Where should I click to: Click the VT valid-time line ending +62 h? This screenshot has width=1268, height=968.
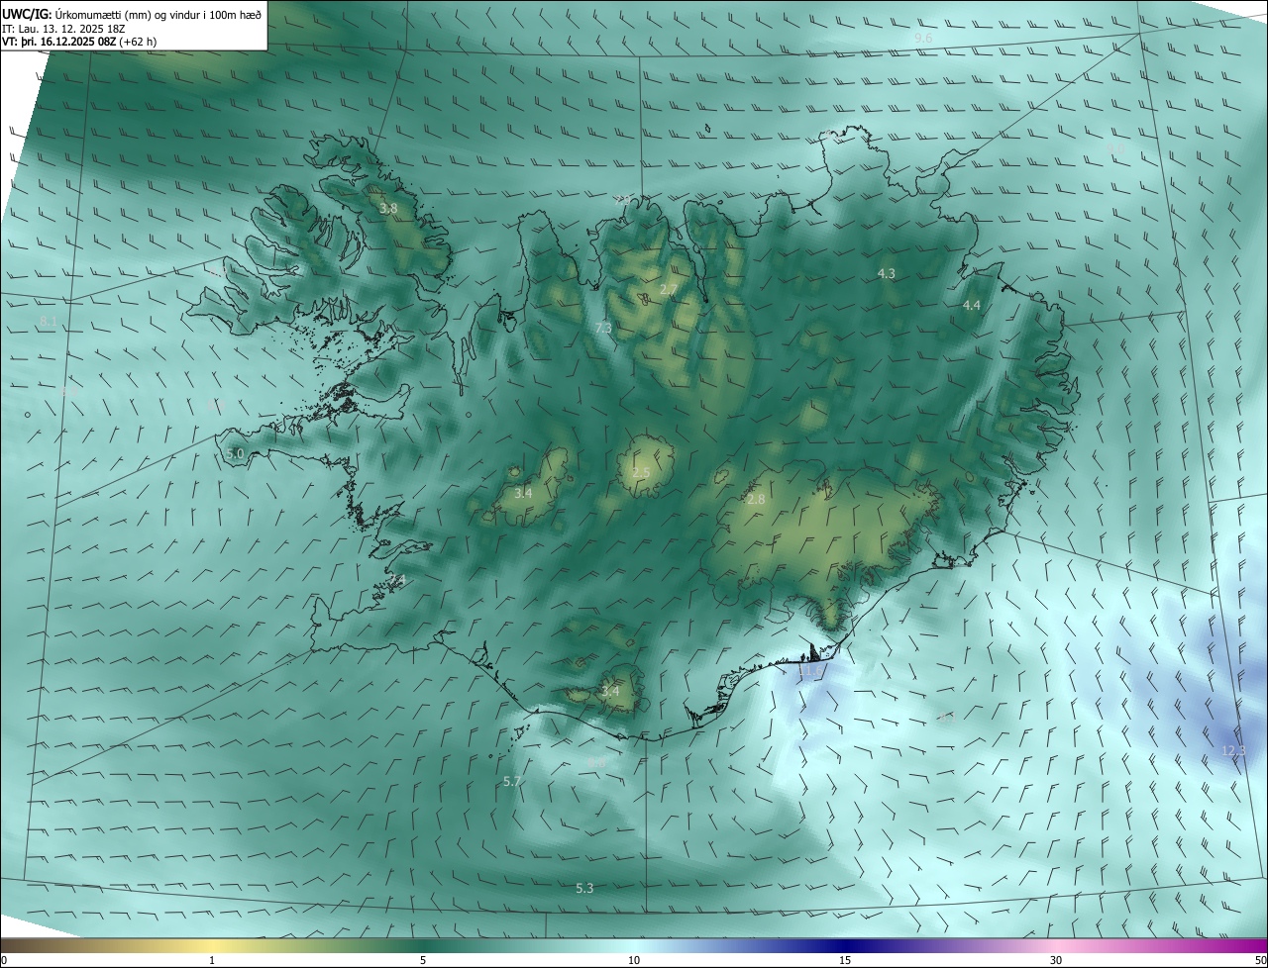[x=78, y=42]
